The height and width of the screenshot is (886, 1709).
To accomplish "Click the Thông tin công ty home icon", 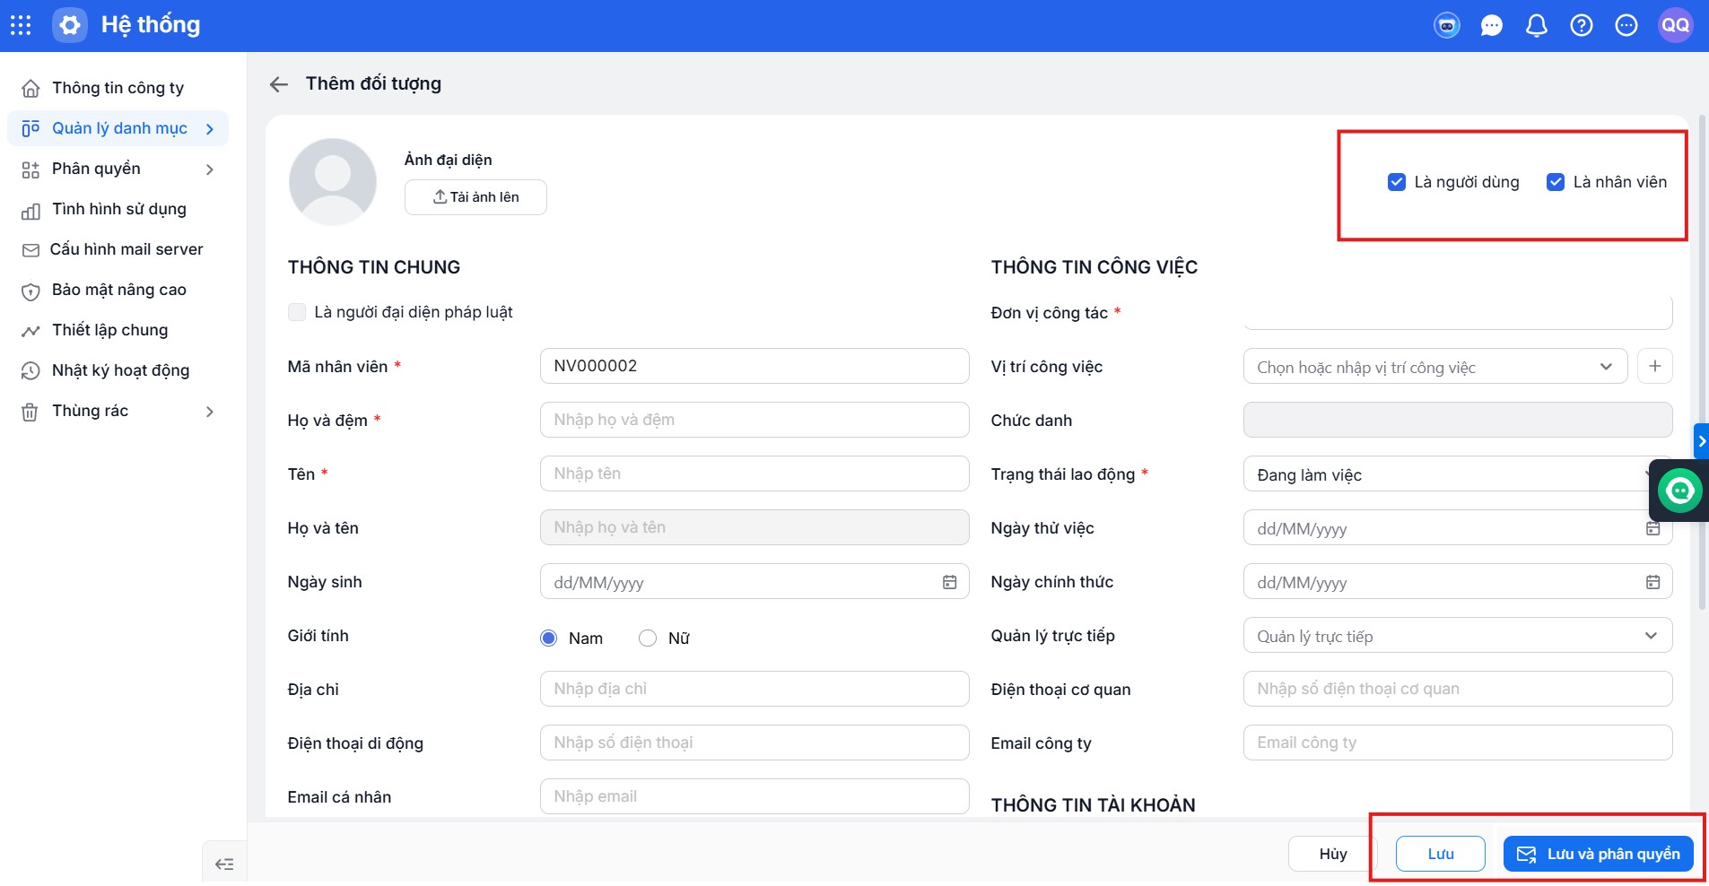I will 31,88.
